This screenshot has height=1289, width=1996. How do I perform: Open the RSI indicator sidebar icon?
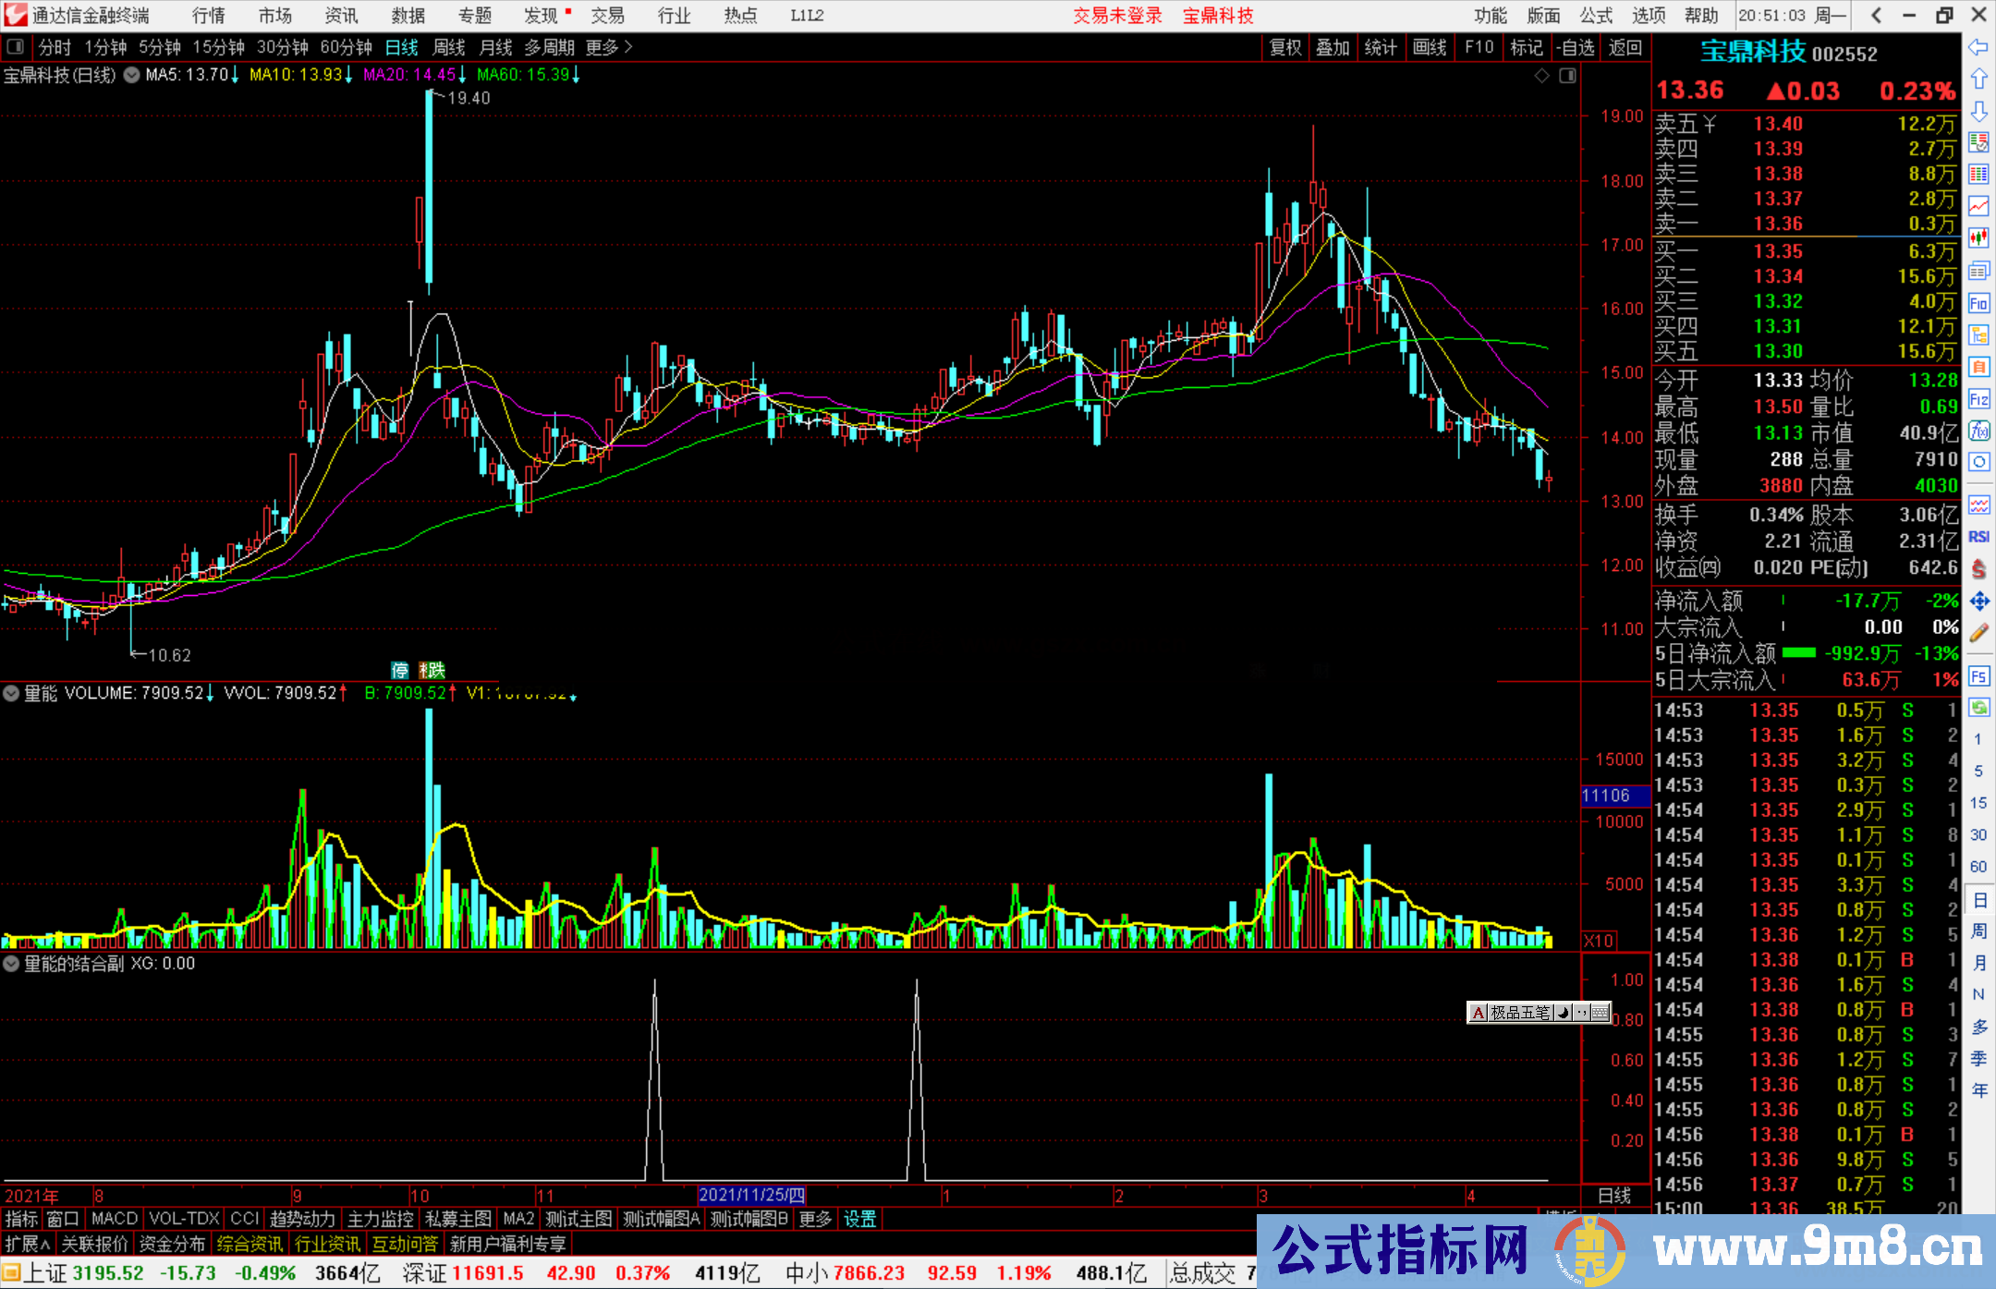point(1978,537)
